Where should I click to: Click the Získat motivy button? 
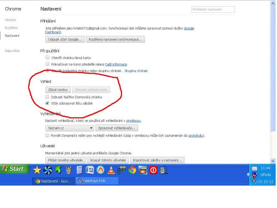[x=58, y=90]
